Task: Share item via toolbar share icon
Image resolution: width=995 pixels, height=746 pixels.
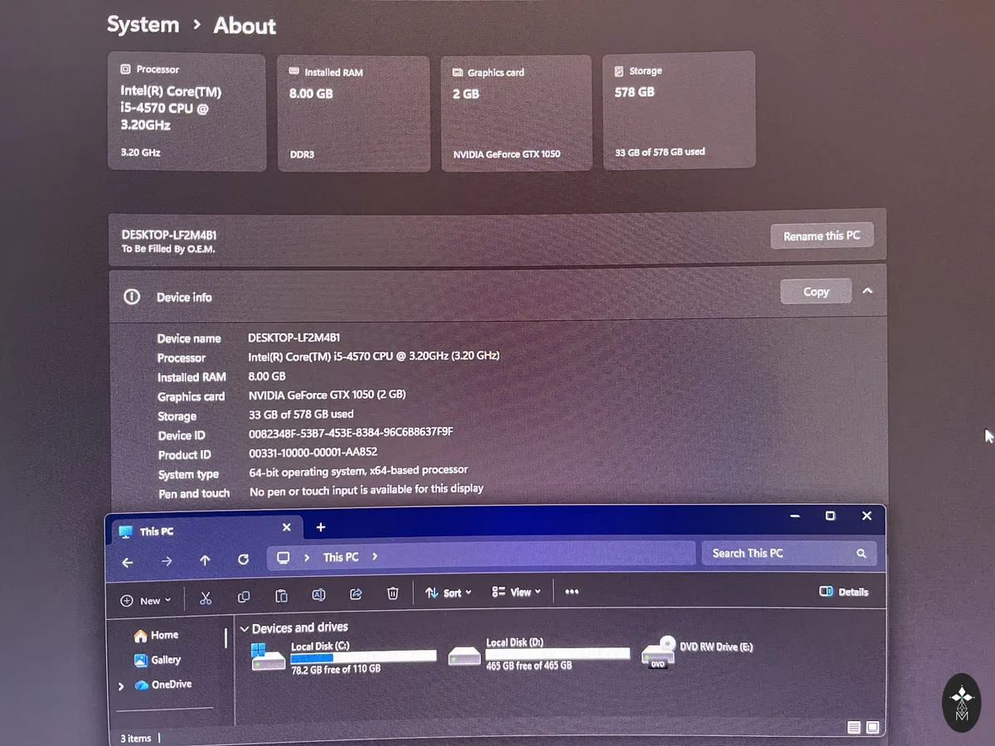Action: coord(357,594)
